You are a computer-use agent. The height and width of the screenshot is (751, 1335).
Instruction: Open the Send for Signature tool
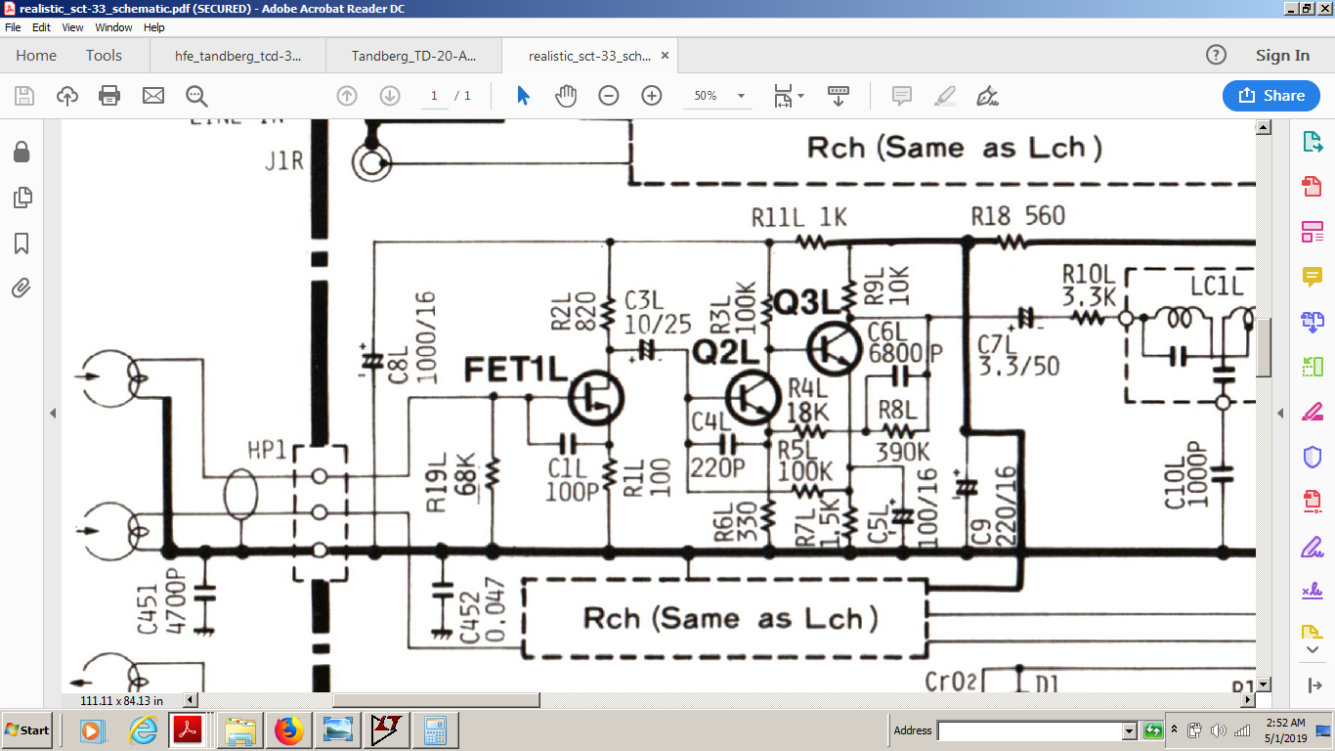[1313, 591]
